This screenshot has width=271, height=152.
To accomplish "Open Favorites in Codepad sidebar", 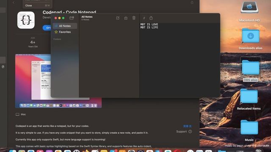I will click(x=65, y=32).
